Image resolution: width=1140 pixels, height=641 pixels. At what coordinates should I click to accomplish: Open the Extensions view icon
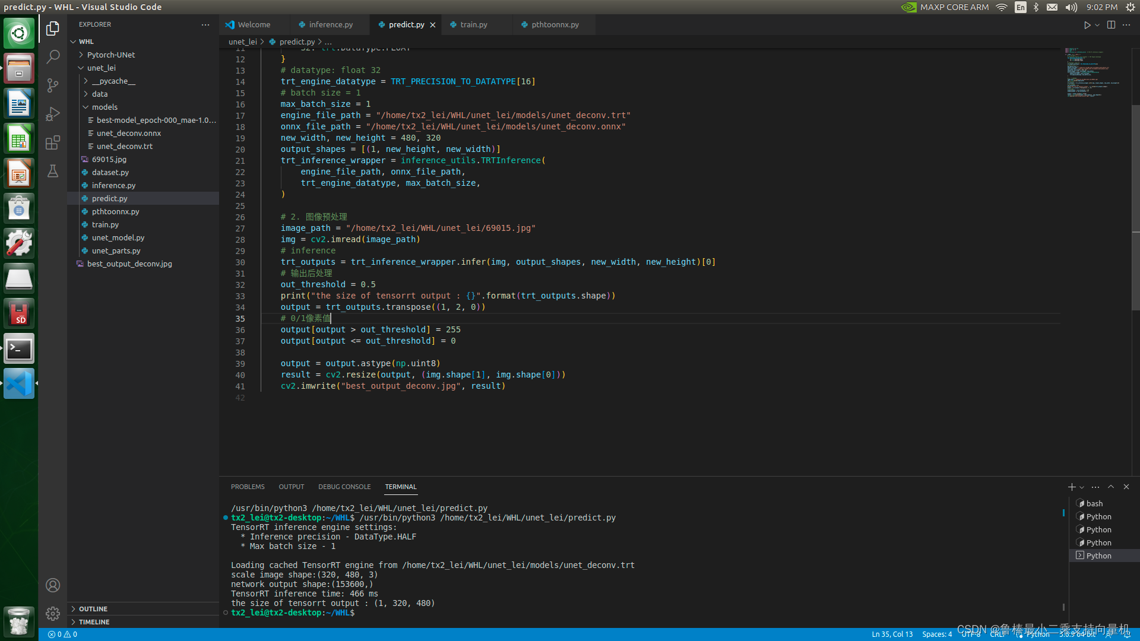pos(53,142)
